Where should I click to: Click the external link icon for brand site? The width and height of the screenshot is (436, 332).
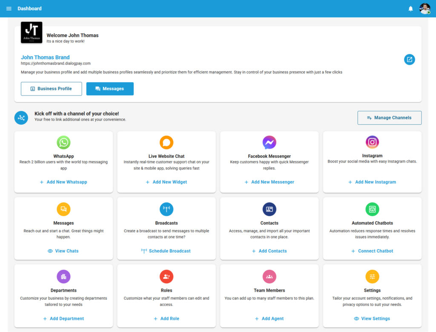tap(409, 60)
